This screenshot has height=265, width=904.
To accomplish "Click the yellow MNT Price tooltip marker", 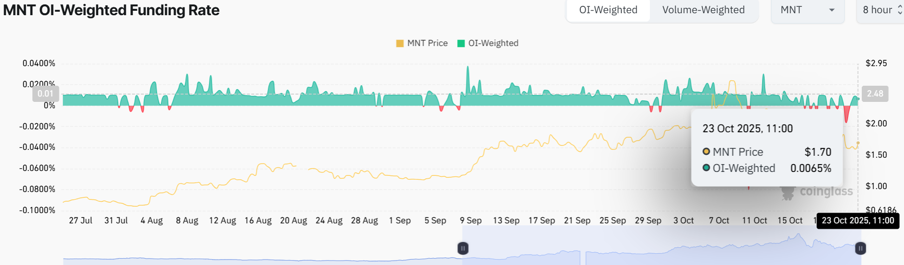I will coord(706,152).
